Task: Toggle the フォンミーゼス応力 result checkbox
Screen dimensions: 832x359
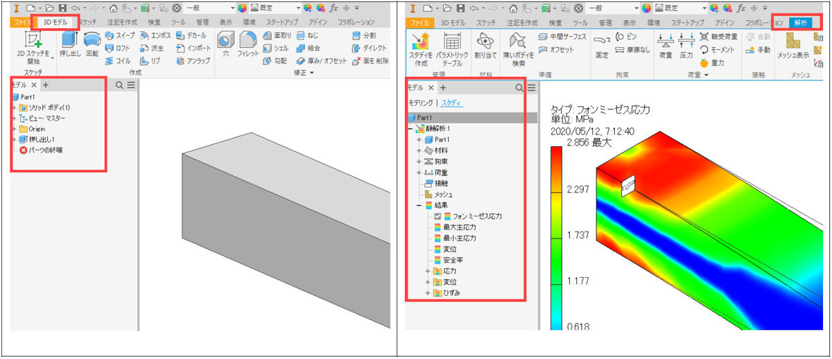Action: 437,216
